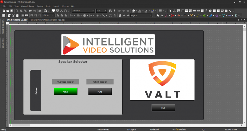
Task: Open the Control Library menu
Action: 27,6
